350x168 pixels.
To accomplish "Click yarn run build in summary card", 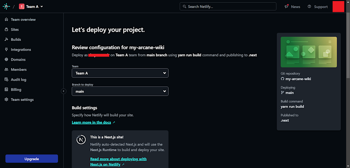I will pyautogui.click(x=292, y=107).
